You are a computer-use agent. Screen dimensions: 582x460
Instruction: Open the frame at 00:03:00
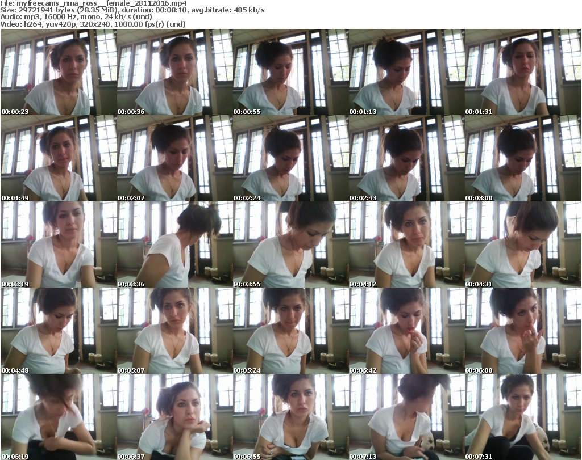point(523,158)
